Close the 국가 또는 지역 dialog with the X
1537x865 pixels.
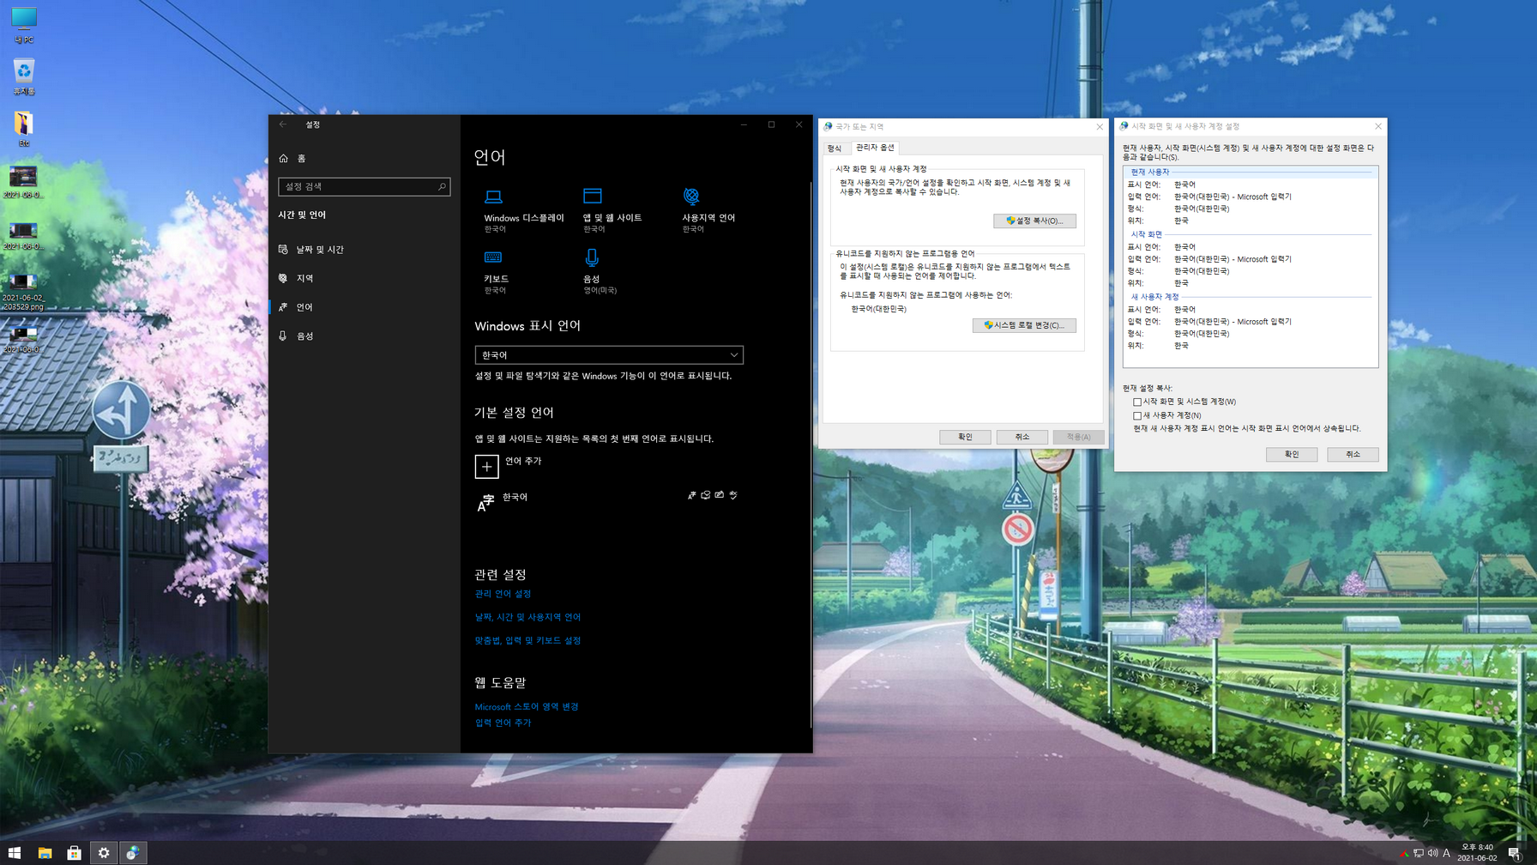click(x=1100, y=127)
